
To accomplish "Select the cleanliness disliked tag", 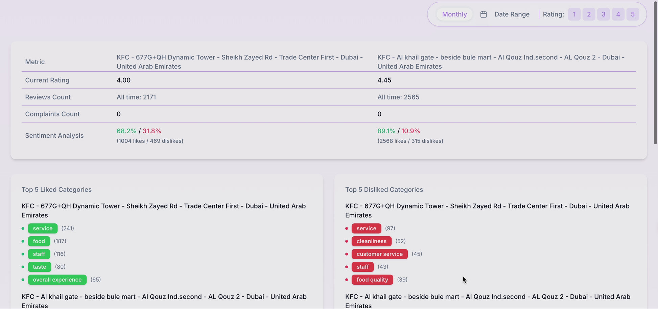I will point(371,241).
